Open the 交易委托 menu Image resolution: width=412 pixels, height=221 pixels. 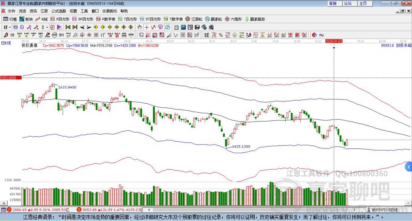coord(109,11)
